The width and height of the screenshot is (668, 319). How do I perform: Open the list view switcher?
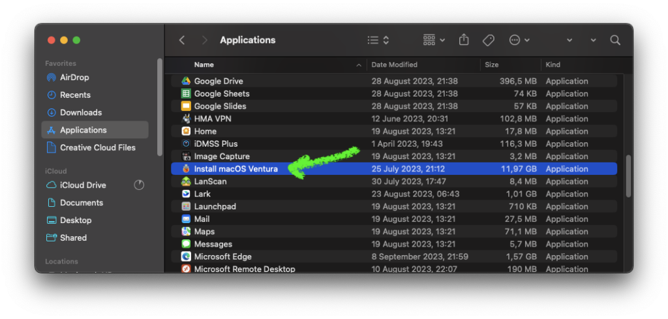click(x=378, y=40)
